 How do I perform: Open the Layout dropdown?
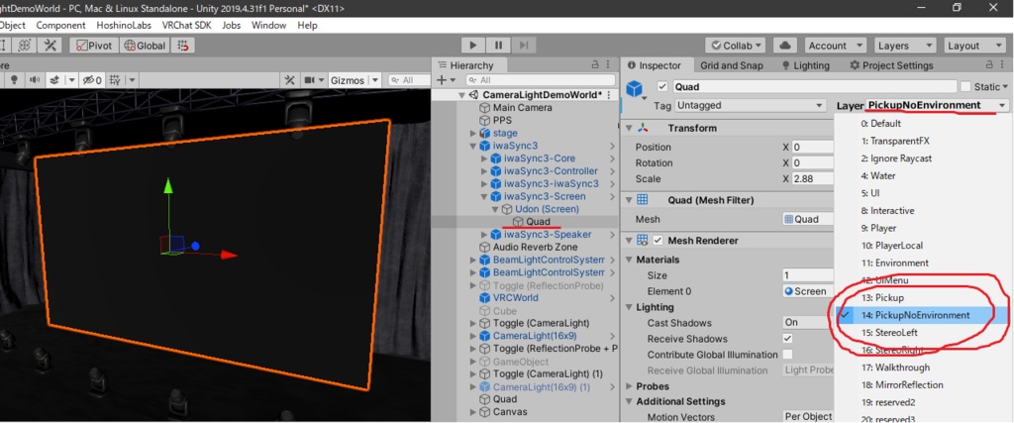click(x=972, y=46)
